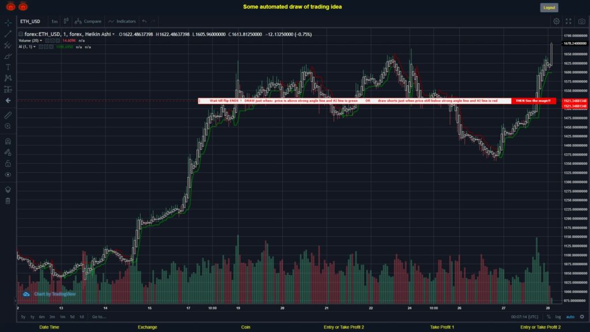
Task: Select the crosshair cursor tool
Action: coord(8,23)
